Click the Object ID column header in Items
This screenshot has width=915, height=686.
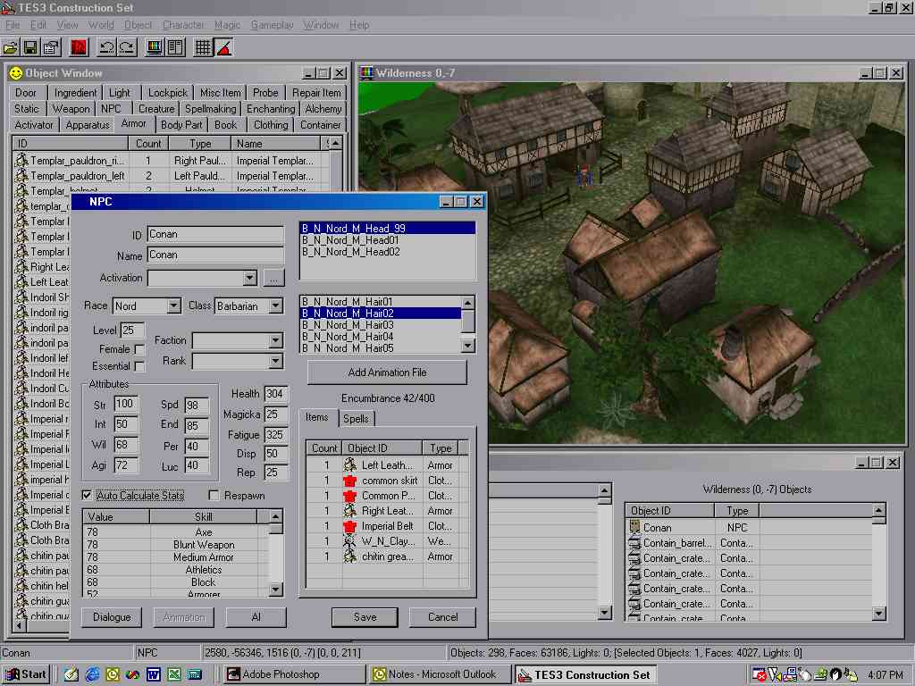click(382, 448)
